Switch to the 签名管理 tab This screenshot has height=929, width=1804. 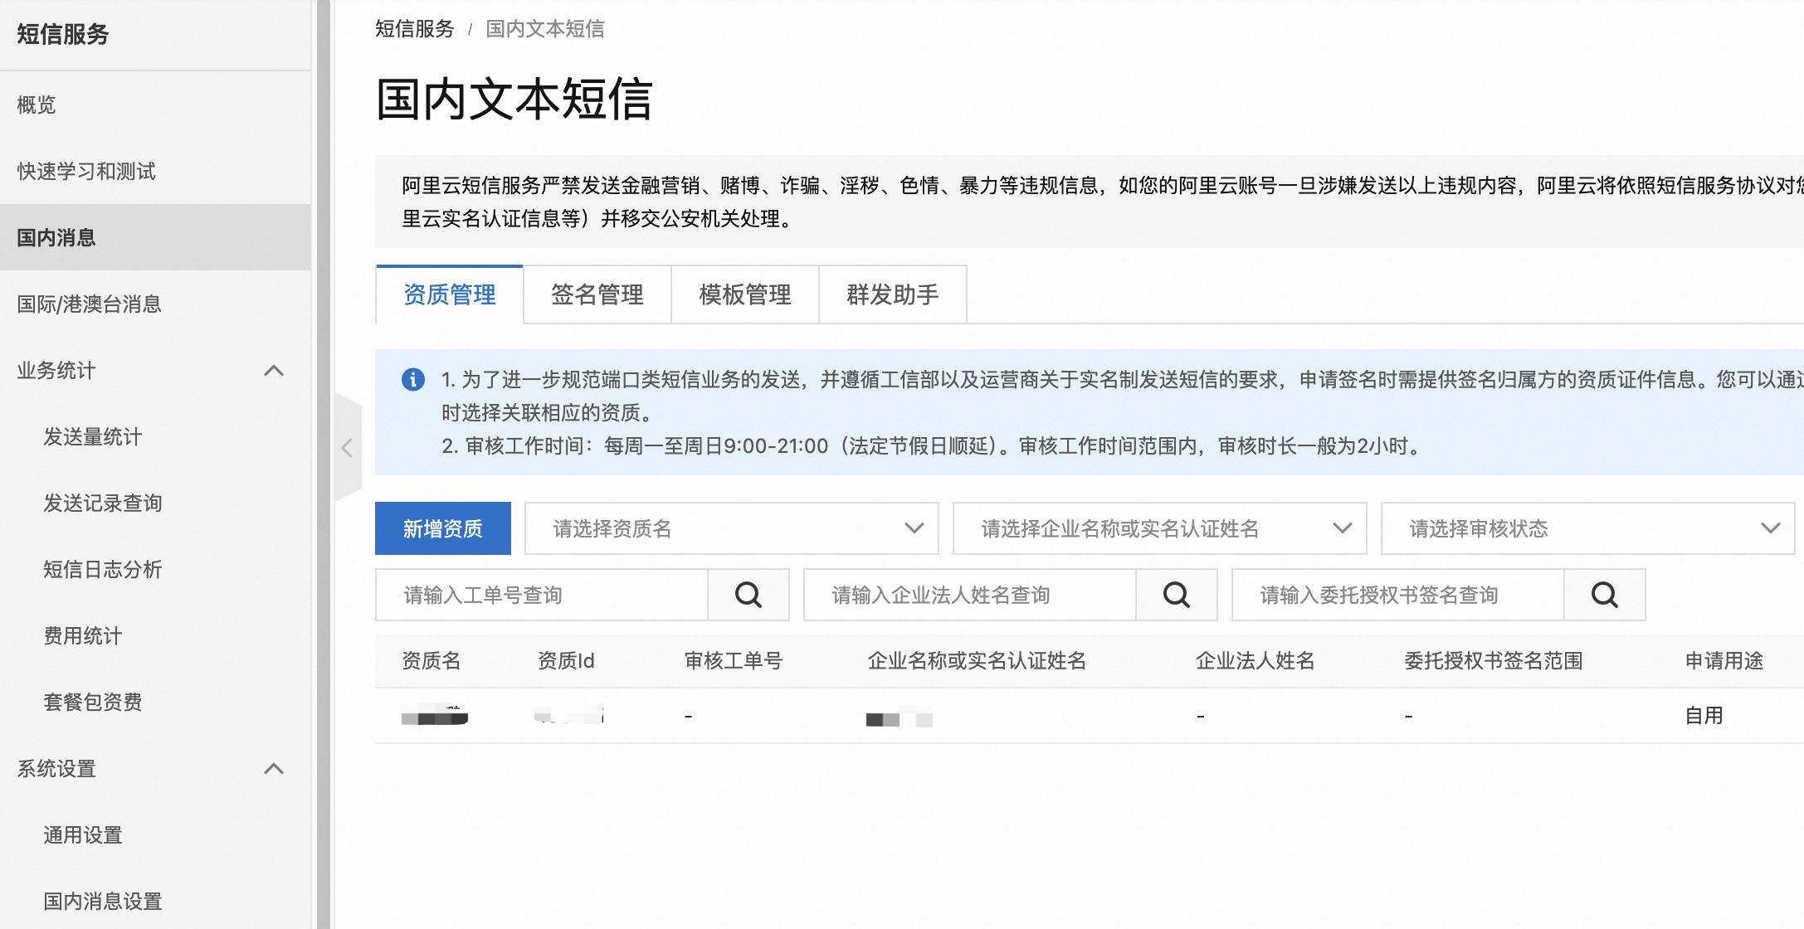[597, 294]
